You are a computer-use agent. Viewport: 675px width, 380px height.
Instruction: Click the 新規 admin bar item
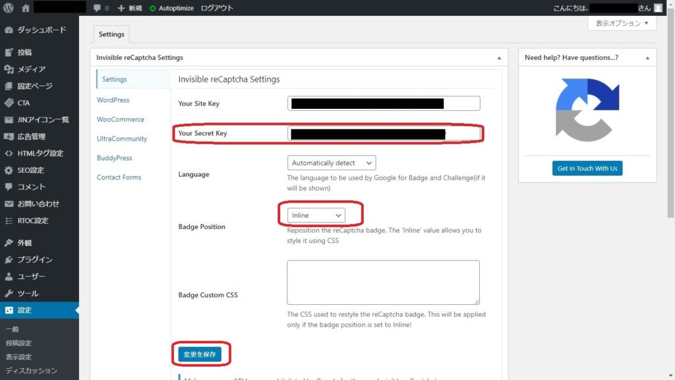(130, 8)
